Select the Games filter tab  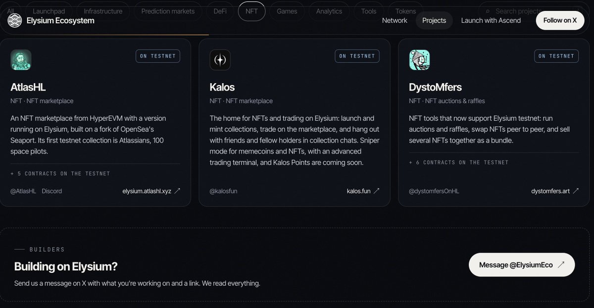tap(287, 11)
